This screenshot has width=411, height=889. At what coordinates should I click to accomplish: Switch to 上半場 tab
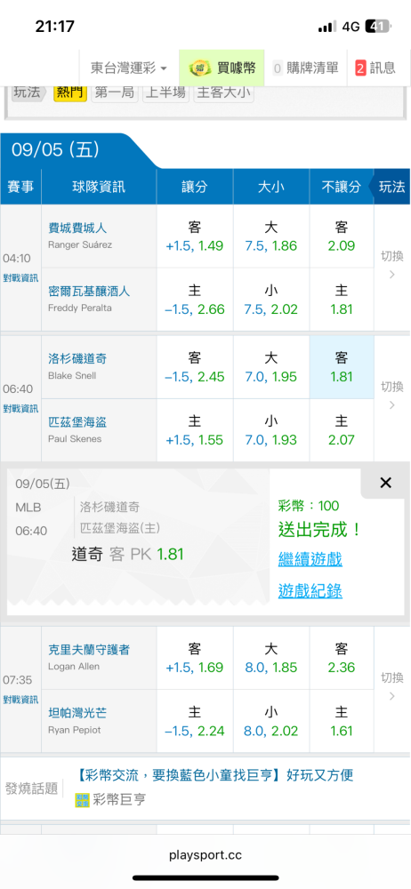click(x=165, y=93)
